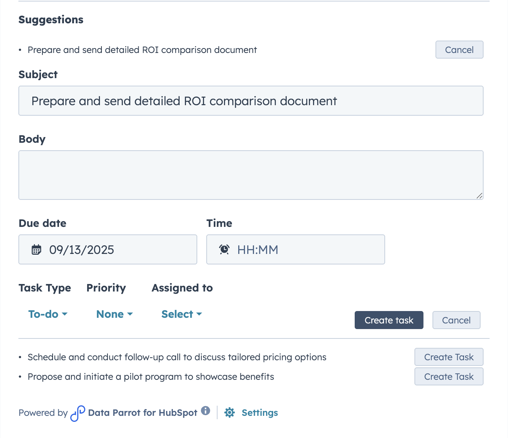Click Cancel next to Create task button
508x438 pixels.
pyautogui.click(x=456, y=320)
